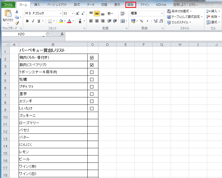Expand the font size dropdown
The image size is (222, 178).
point(72,13)
